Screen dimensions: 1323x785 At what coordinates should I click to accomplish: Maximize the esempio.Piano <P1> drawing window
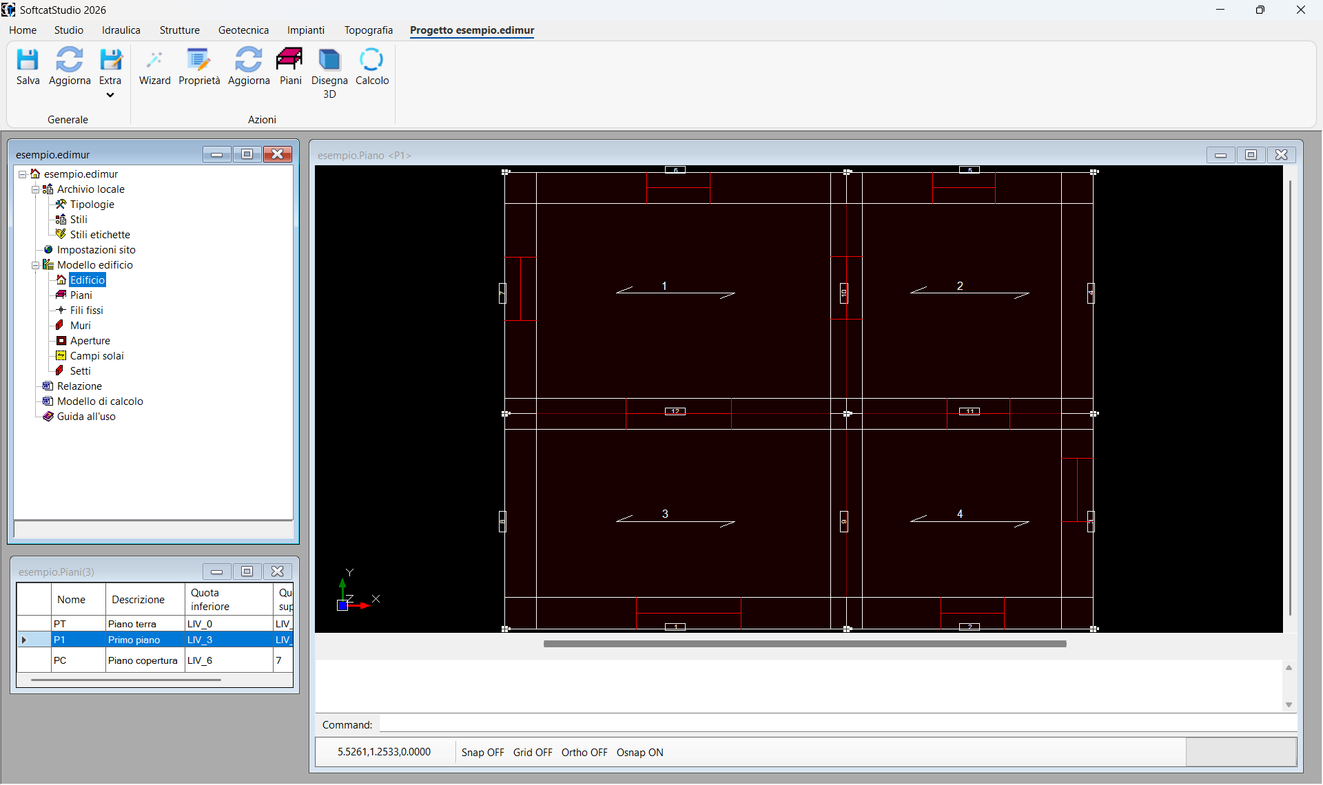1251,155
